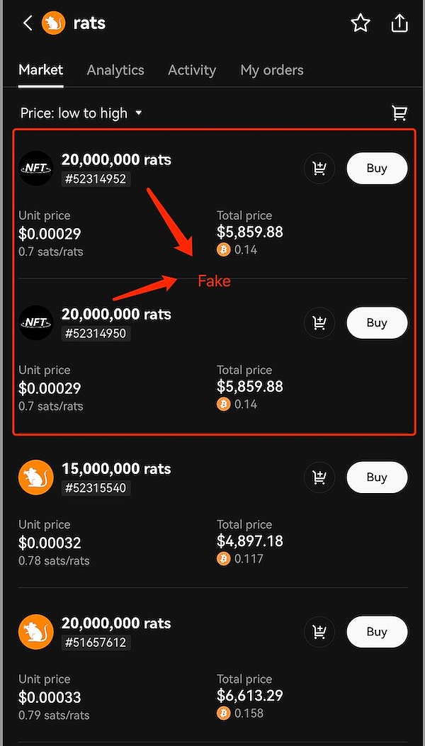Screen dimensions: 425x746
Task: Switch to the Analytics tab
Action: [115, 70]
